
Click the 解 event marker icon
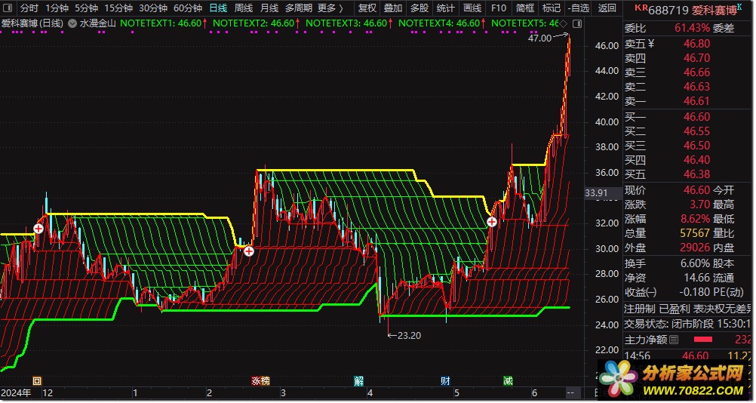pos(358,381)
